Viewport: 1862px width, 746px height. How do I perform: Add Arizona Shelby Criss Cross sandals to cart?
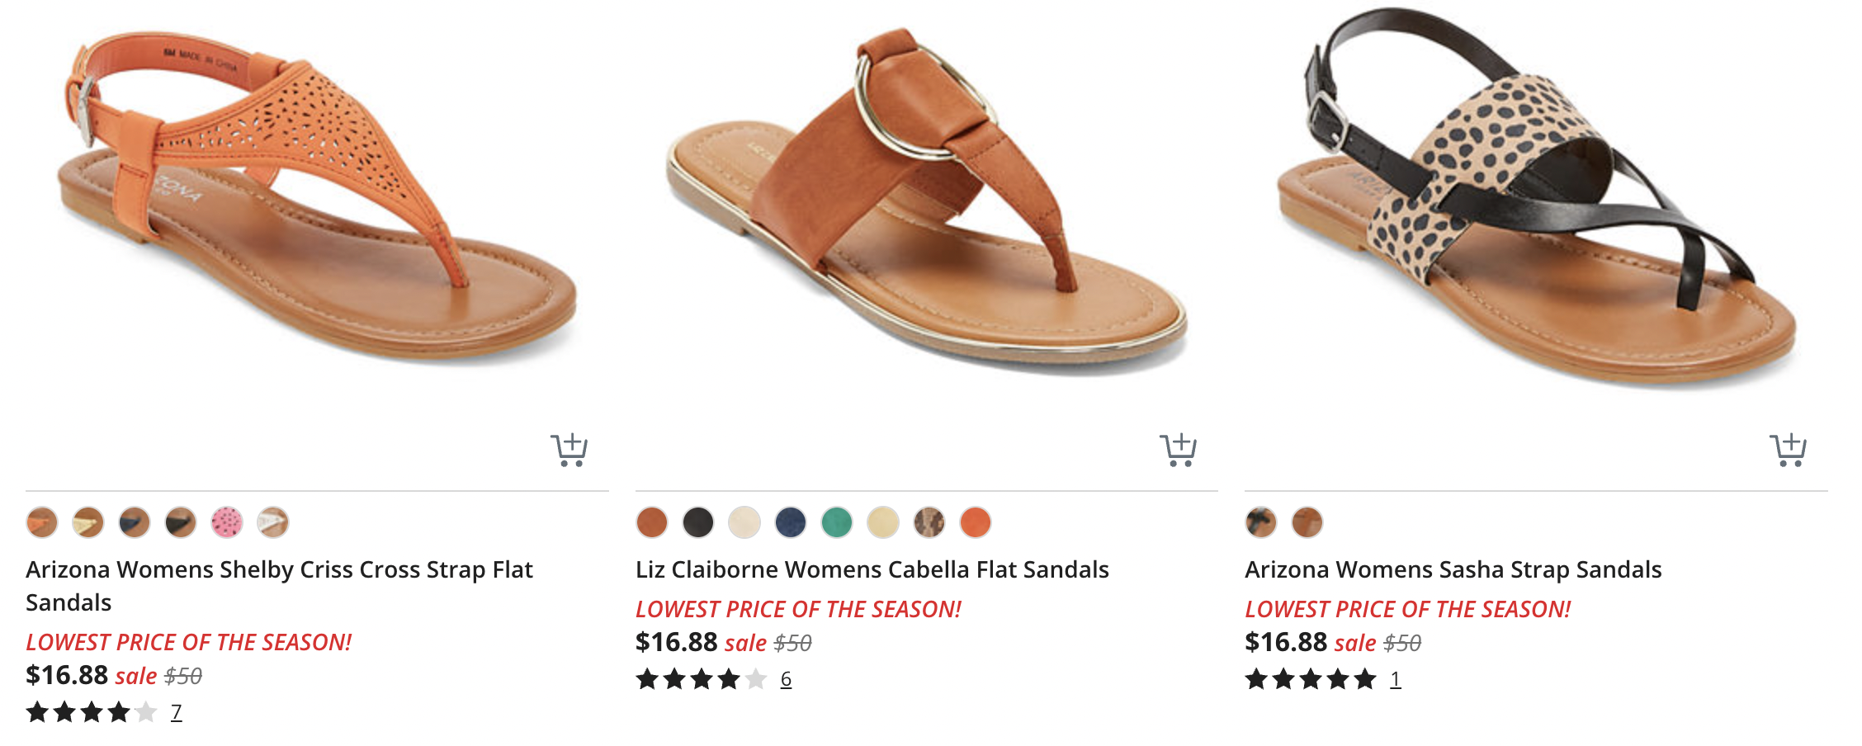coord(569,450)
